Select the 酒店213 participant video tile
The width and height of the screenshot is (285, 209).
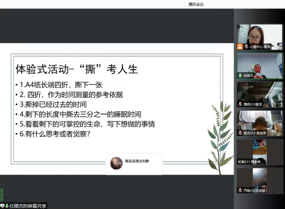[x=260, y=95]
